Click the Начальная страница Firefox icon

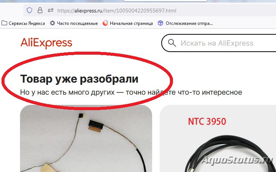pyautogui.click(x=105, y=23)
